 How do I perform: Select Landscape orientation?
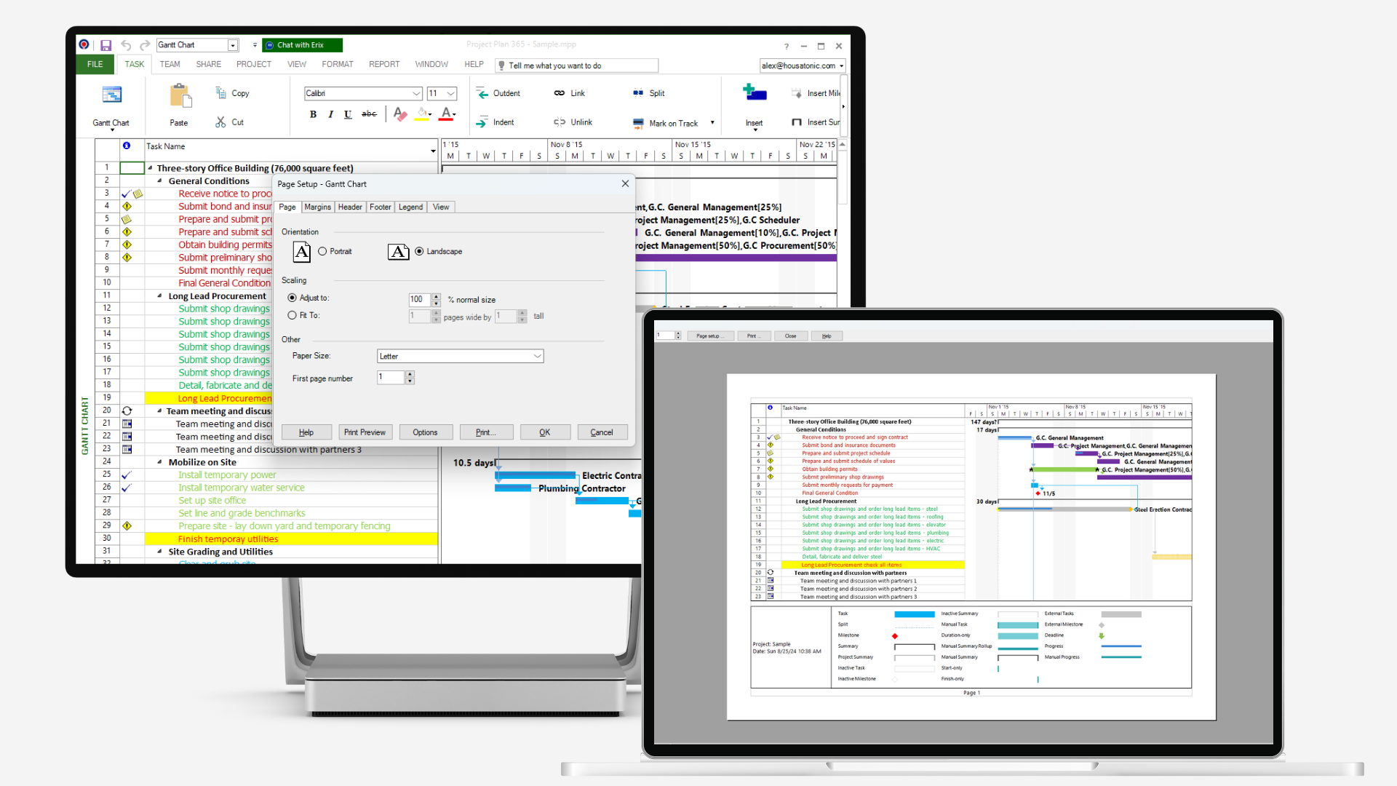tap(419, 251)
